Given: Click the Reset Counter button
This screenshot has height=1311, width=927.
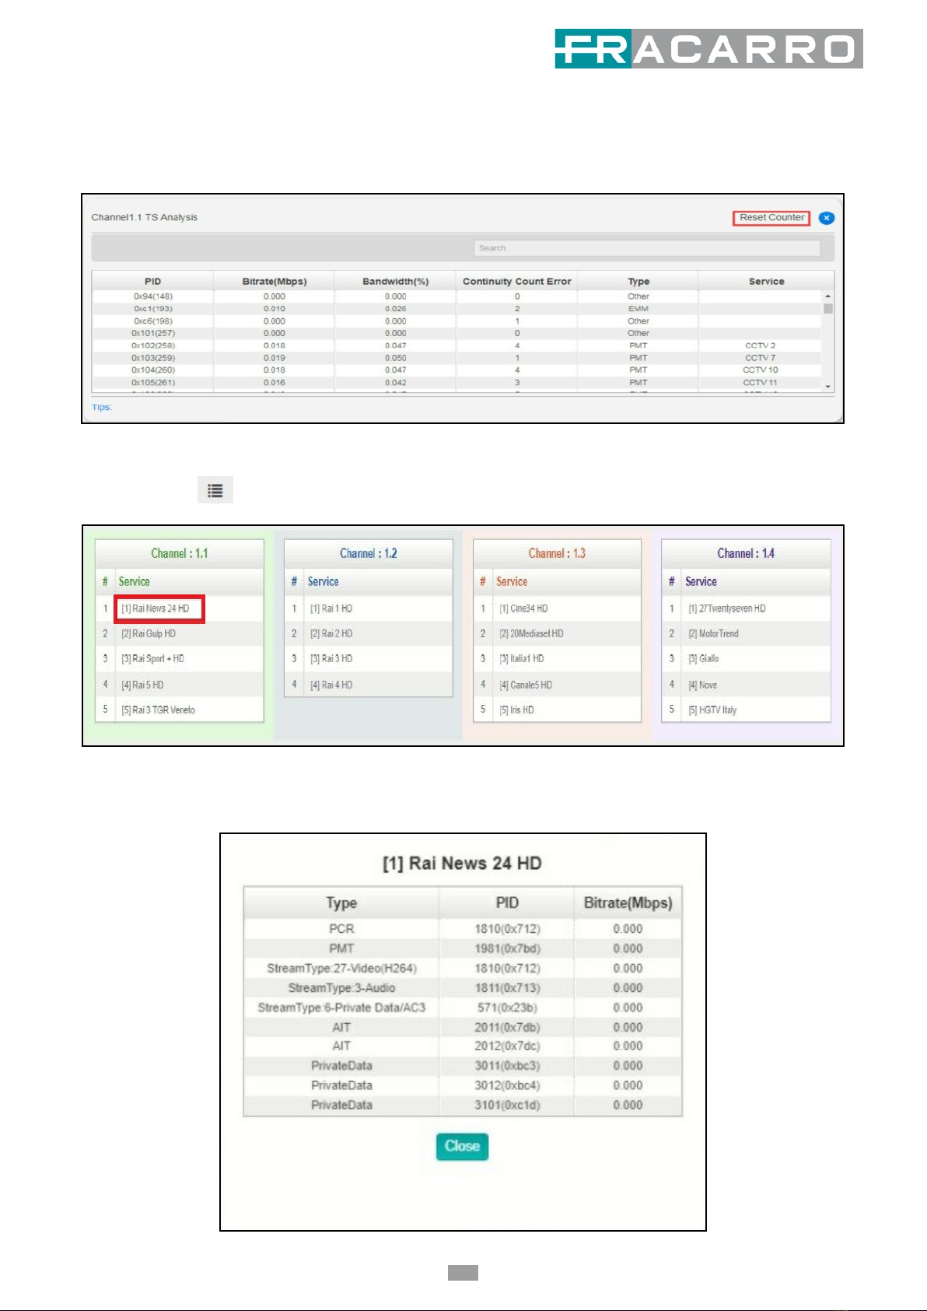Looking at the screenshot, I should pos(771,218).
